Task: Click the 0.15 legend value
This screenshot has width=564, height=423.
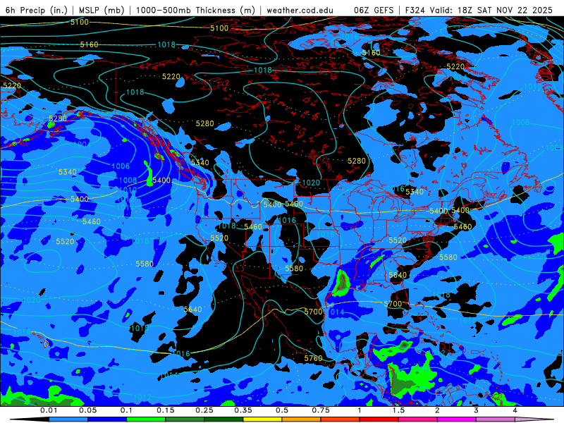Action: (166, 410)
